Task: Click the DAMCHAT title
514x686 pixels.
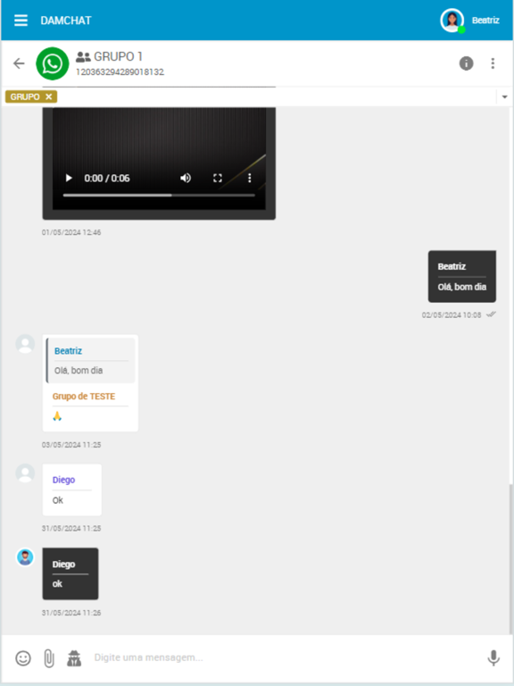Action: tap(66, 21)
